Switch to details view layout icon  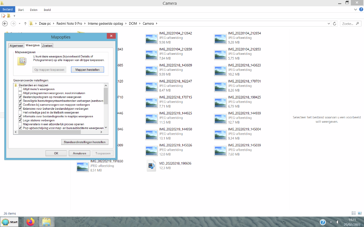click(x=354, y=213)
